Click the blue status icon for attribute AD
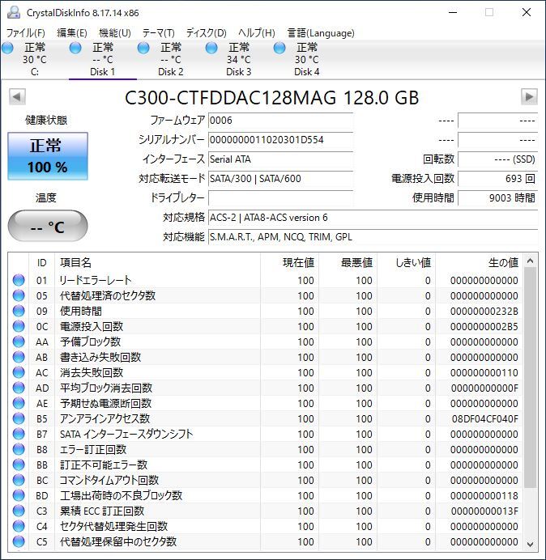Screen dimensions: 546x560 click(19, 388)
